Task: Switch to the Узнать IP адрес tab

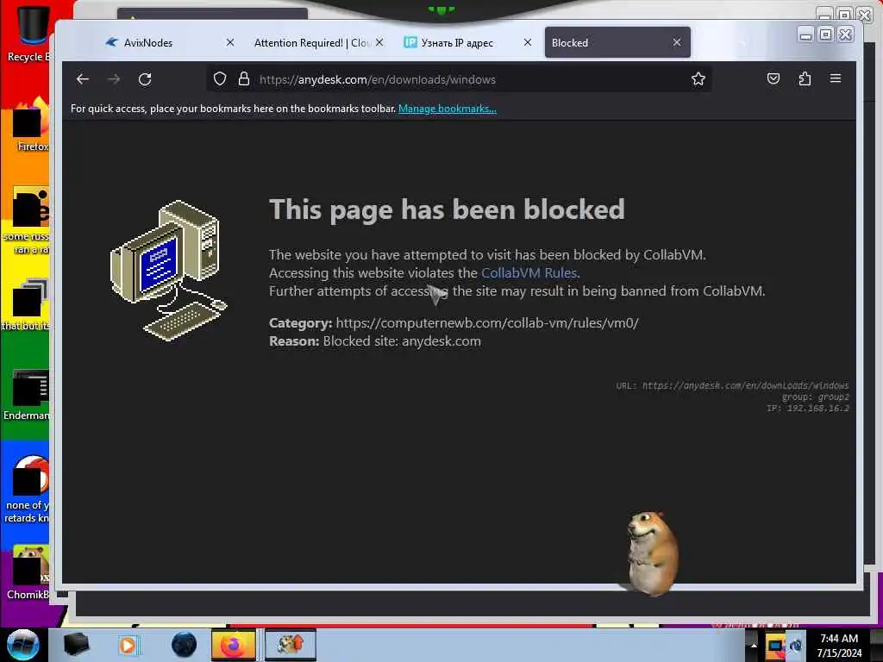Action: [457, 43]
